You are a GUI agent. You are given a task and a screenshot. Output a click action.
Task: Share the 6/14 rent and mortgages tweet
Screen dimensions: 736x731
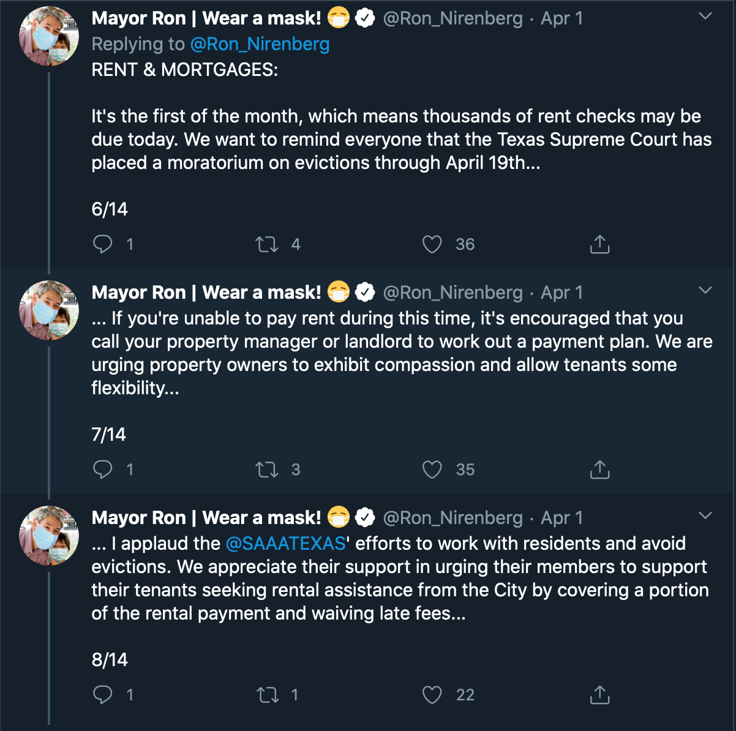coord(599,244)
